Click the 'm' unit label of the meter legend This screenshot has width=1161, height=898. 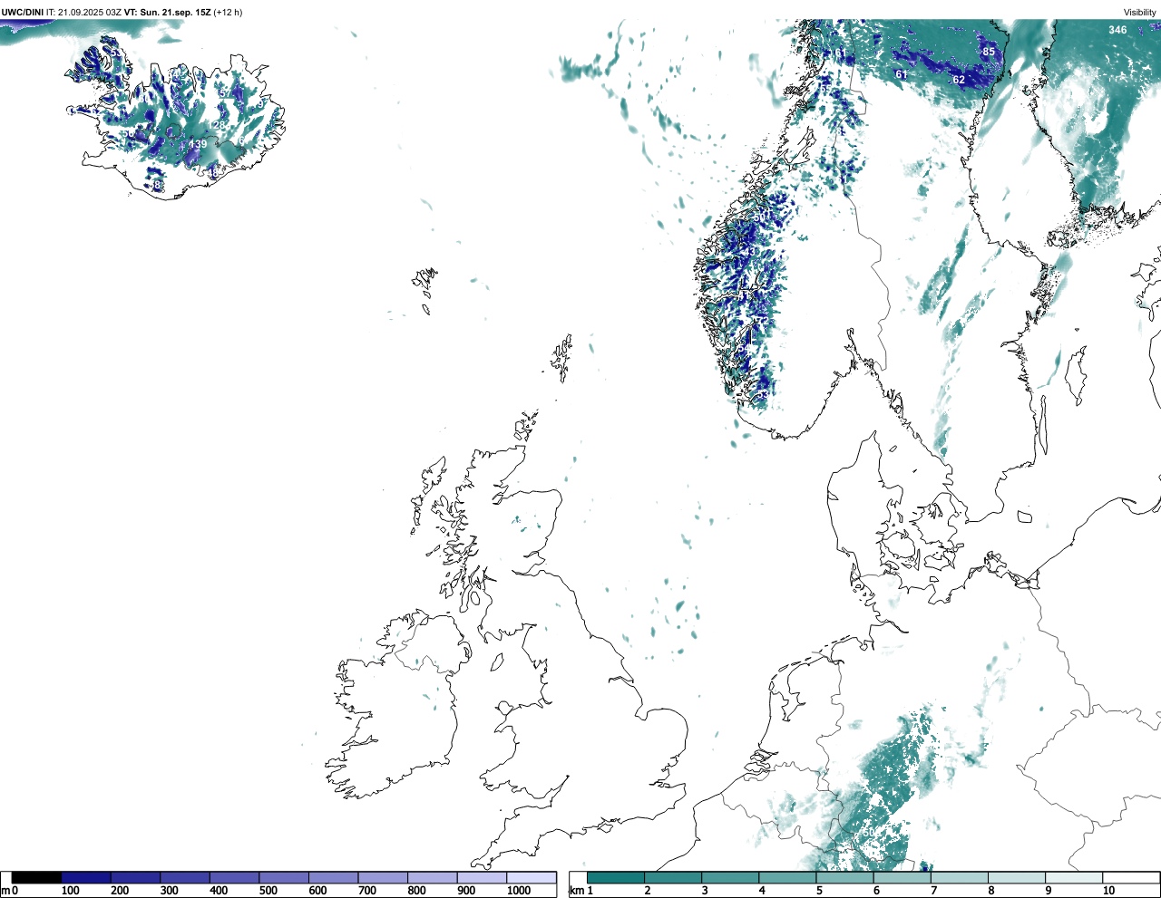pyautogui.click(x=5, y=891)
